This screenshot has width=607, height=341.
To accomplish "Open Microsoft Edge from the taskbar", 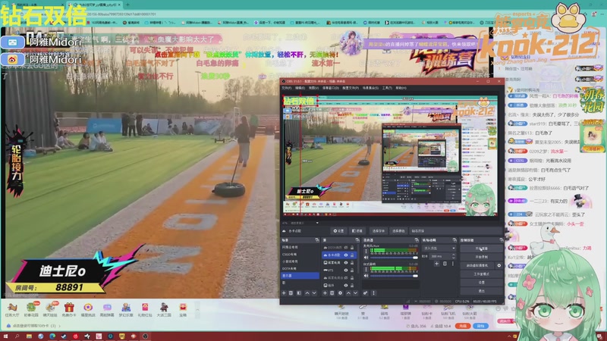I will (52, 336).
